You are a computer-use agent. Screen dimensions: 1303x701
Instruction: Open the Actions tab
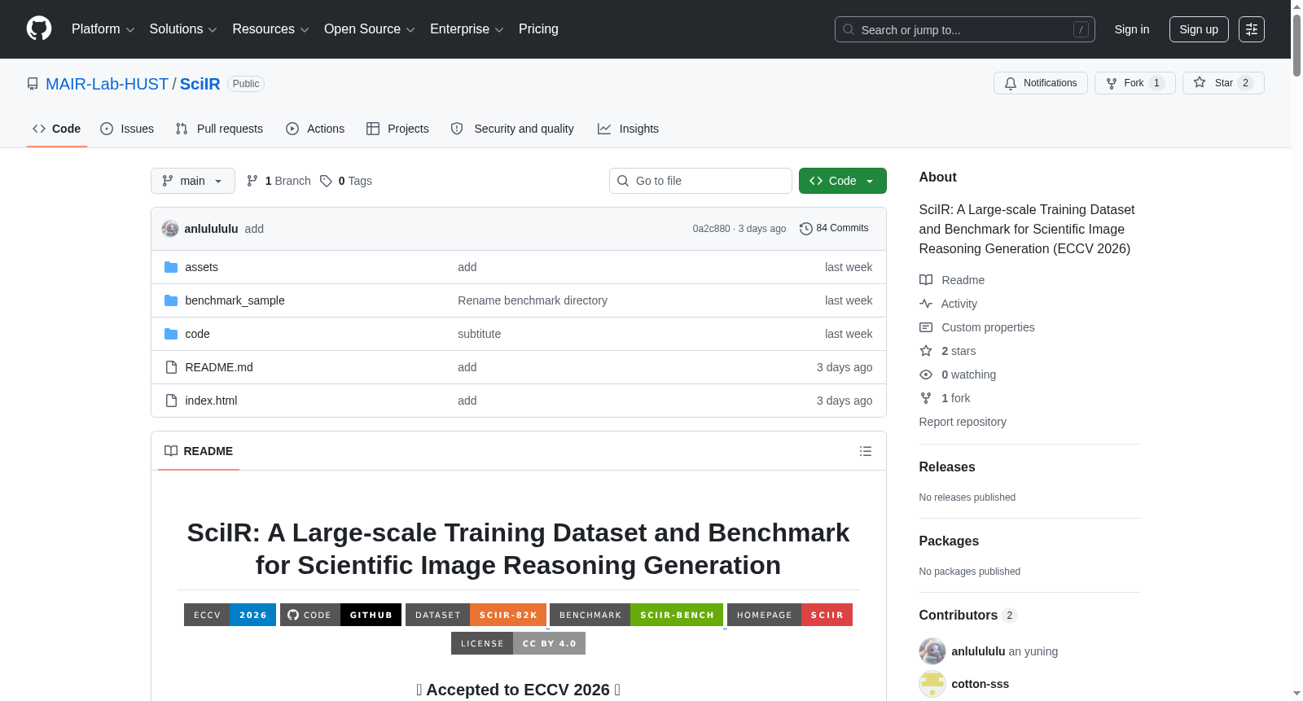pos(315,129)
